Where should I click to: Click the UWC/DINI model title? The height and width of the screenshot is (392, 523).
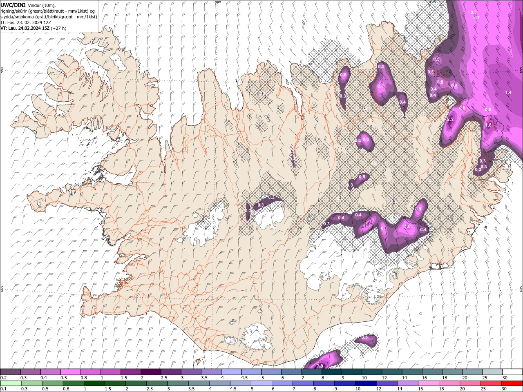coord(13,4)
